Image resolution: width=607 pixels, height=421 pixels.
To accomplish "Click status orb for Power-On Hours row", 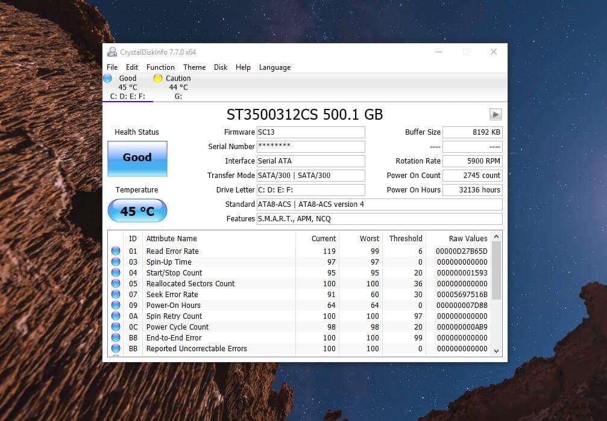I will coord(116,305).
